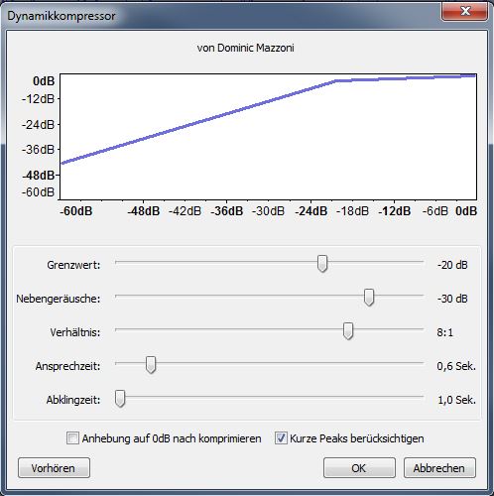Click Vorhören to preview the effect
This screenshot has height=496, width=494.
click(54, 468)
